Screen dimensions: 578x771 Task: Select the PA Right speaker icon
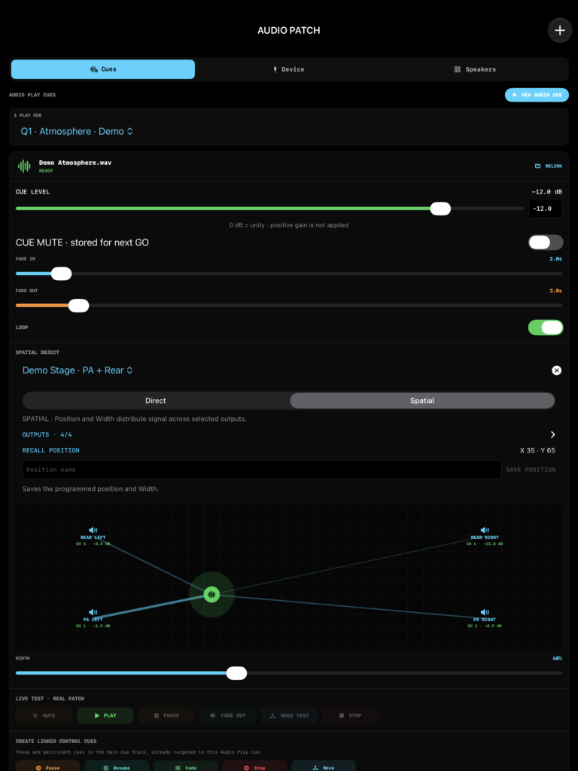[x=485, y=612]
